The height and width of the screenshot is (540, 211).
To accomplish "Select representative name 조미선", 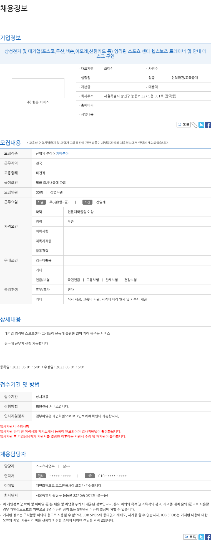I will click(109, 69).
